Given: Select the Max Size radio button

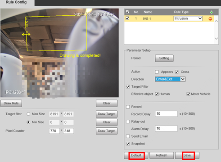Looking at the screenshot, I should tap(28, 114).
